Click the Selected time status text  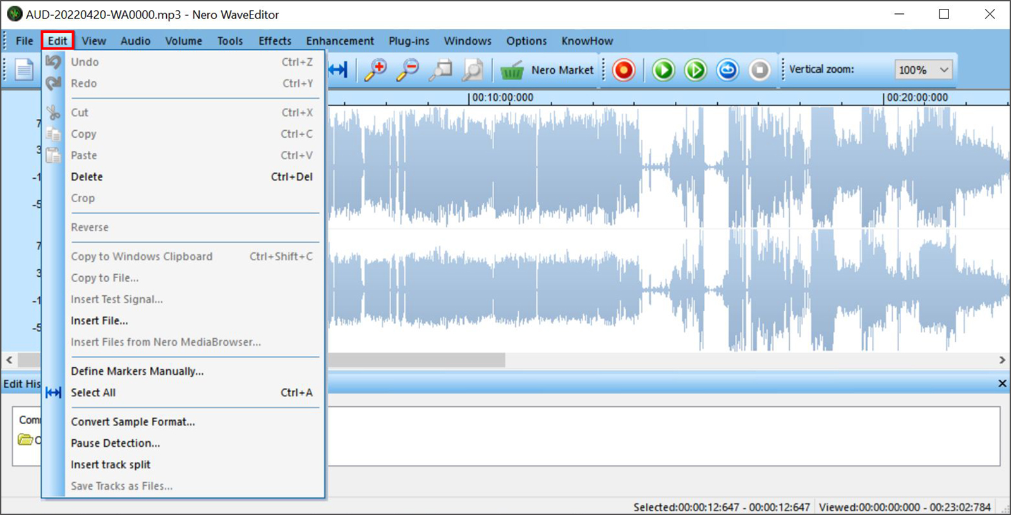(722, 507)
